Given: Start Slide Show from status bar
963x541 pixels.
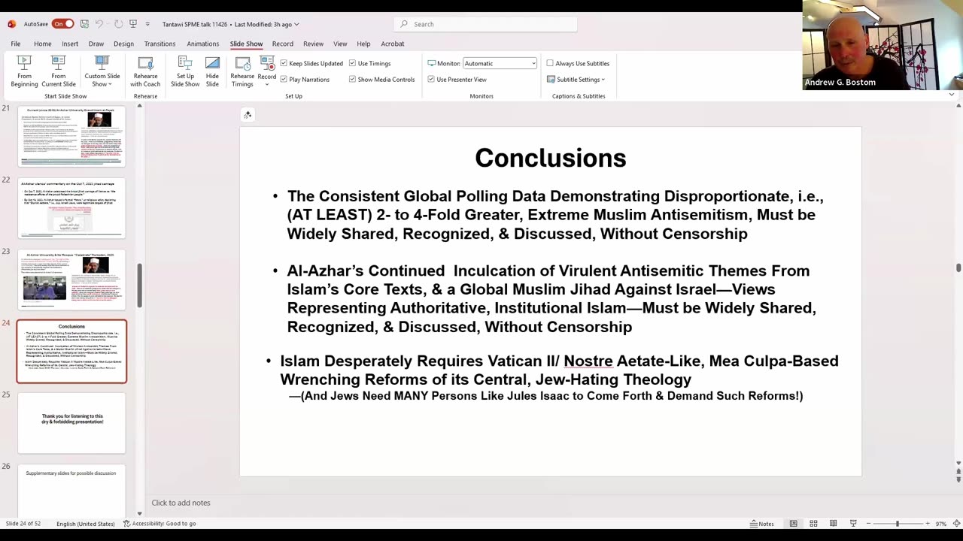Looking at the screenshot, I should click(x=853, y=523).
